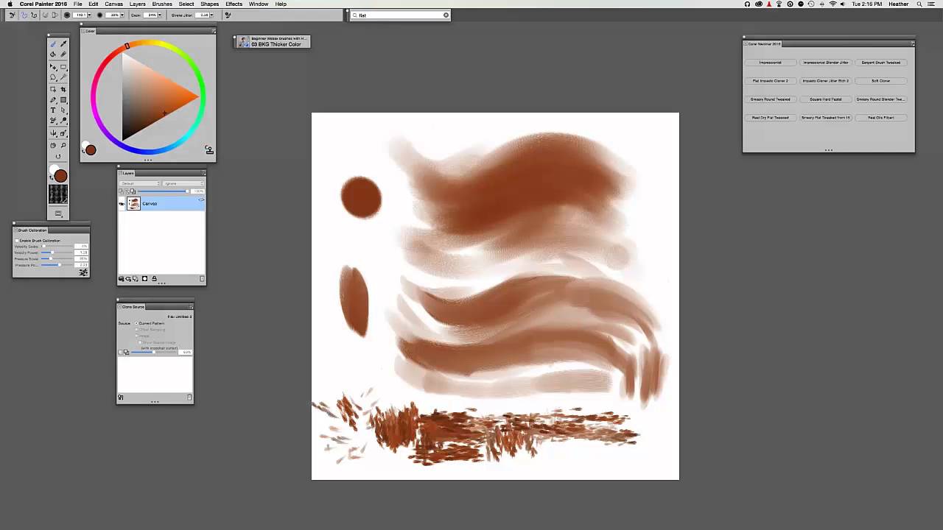Image resolution: width=943 pixels, height=530 pixels.
Task: Select the Flat Impasto Cloner 2 button
Action: point(771,81)
